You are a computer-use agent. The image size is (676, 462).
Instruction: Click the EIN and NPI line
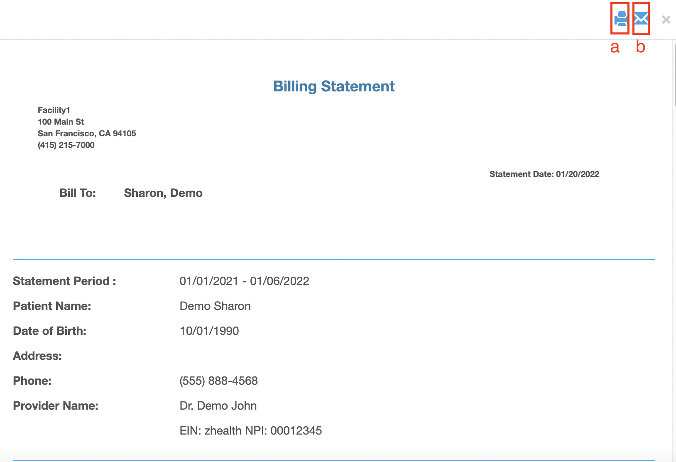point(250,431)
